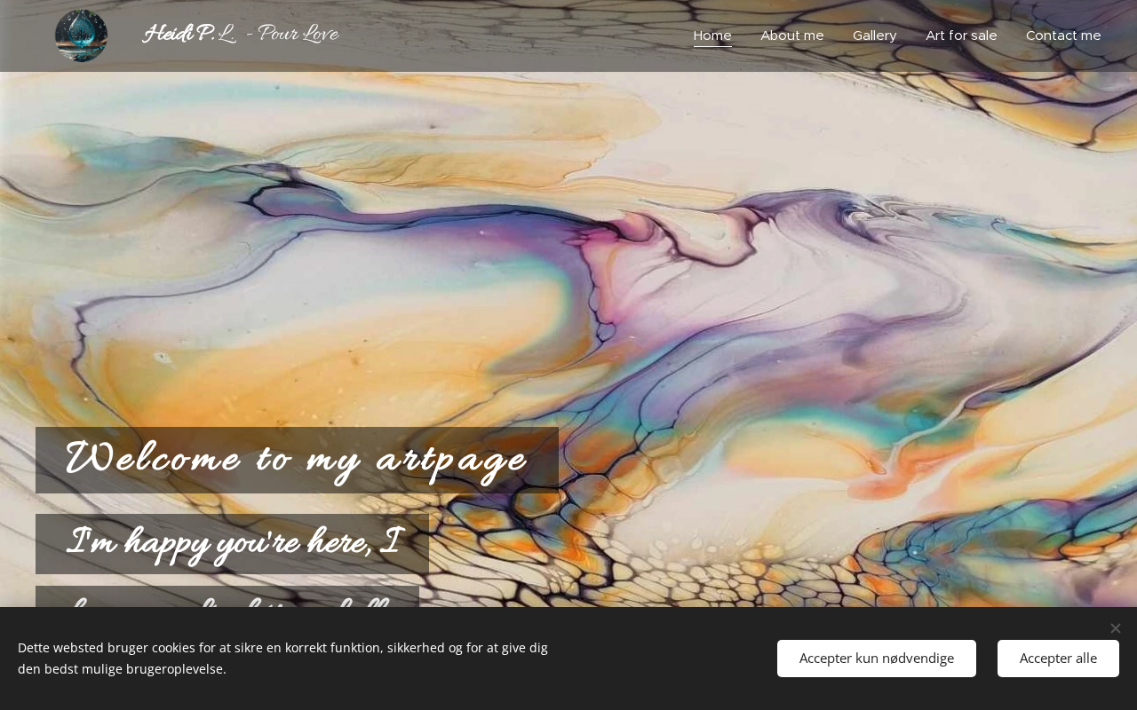Click empty header area beside the site title

(515, 35)
